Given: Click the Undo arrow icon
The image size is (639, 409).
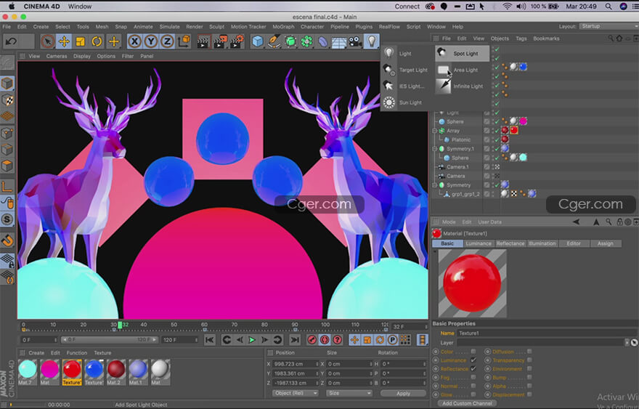Looking at the screenshot, I should pos(12,41).
